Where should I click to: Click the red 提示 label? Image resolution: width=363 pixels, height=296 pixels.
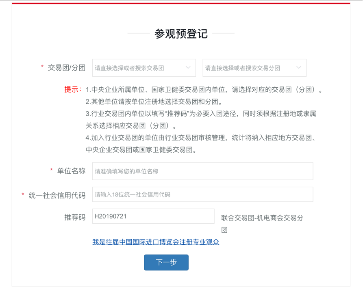coord(73,89)
